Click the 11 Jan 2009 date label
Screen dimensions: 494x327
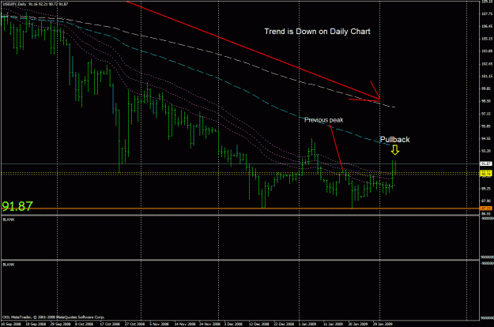(333, 324)
